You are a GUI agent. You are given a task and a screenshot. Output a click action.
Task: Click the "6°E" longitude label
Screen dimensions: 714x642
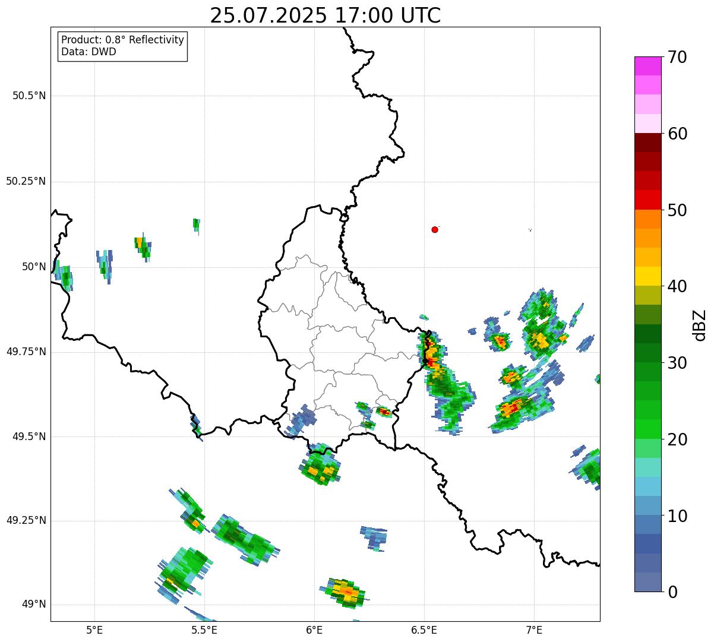coord(314,630)
